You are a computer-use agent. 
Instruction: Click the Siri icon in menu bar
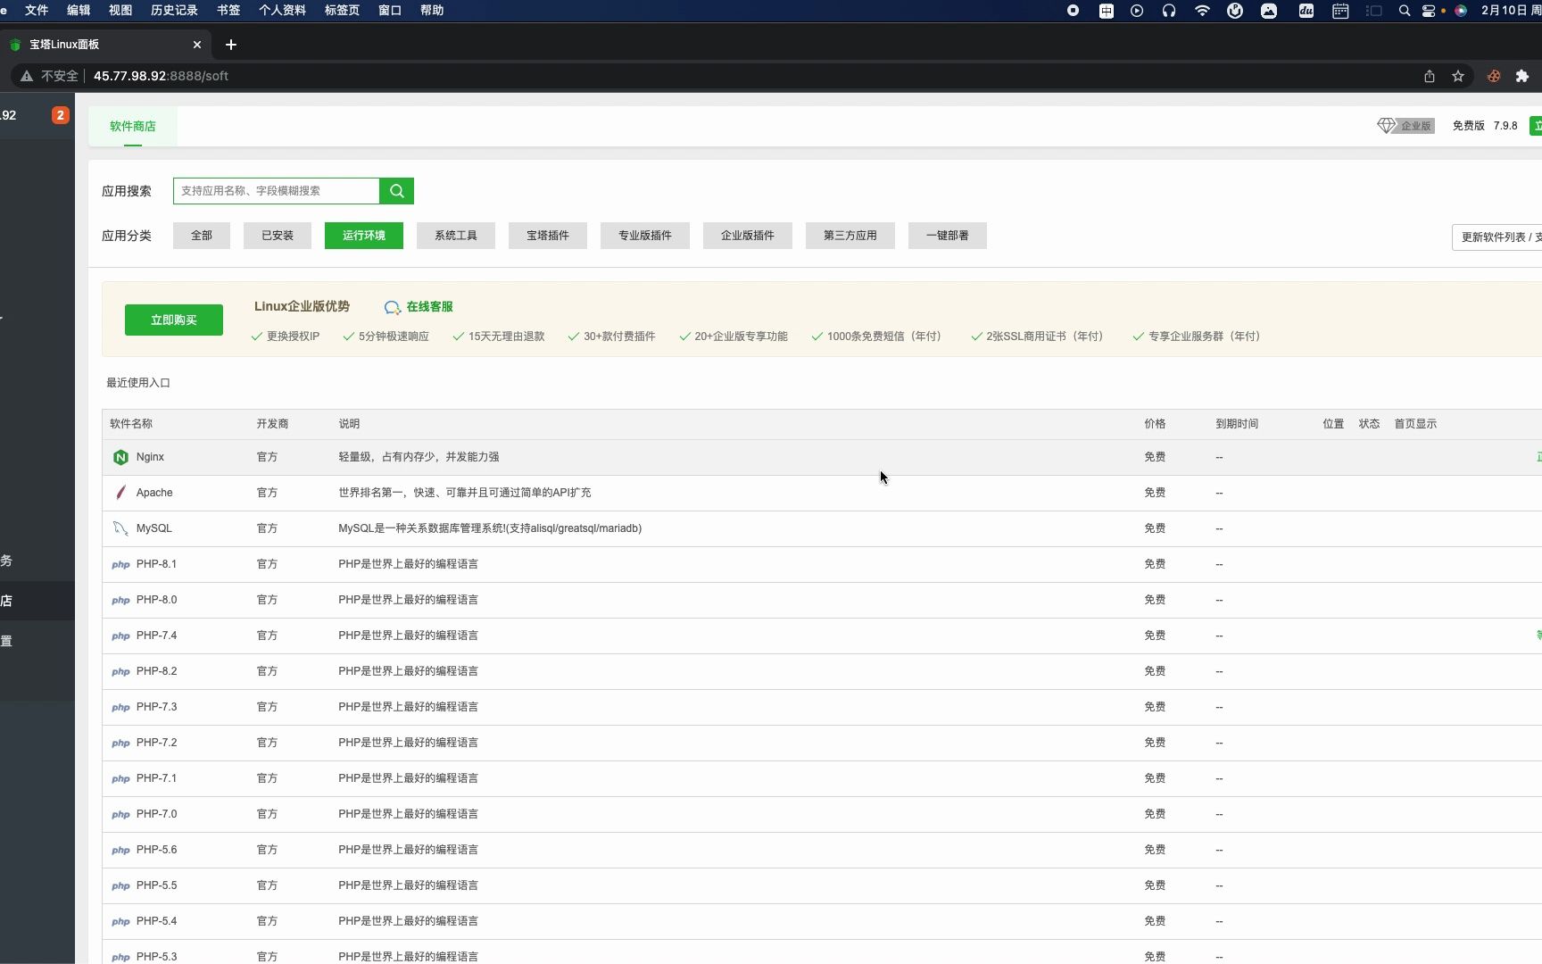(1461, 11)
